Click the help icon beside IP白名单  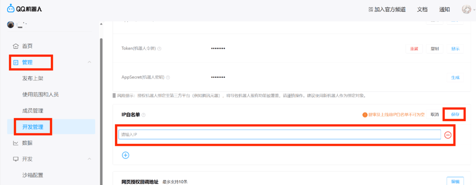(144, 115)
